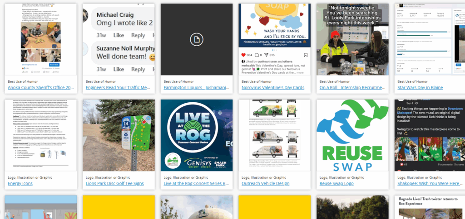Click the disc golf tee sign photo
The height and width of the screenshot is (219, 465).
pyautogui.click(x=119, y=135)
